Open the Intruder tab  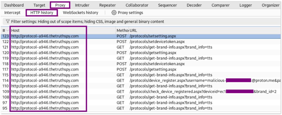(x=82, y=5)
